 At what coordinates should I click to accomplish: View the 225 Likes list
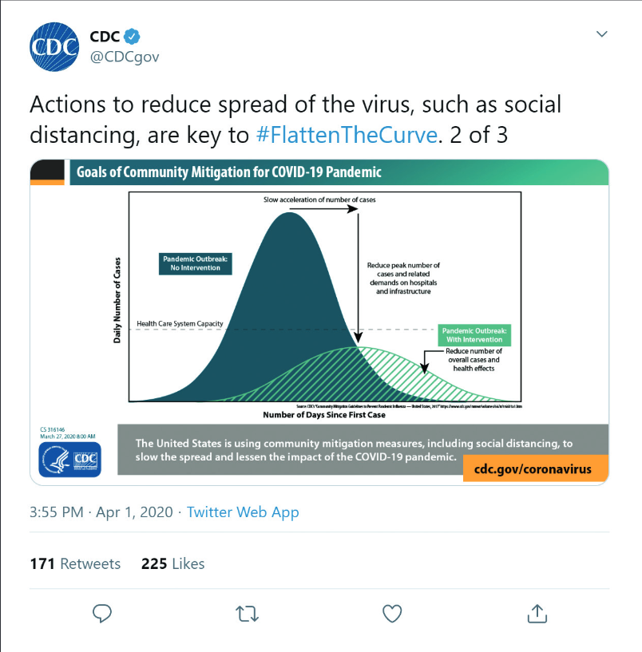172,564
